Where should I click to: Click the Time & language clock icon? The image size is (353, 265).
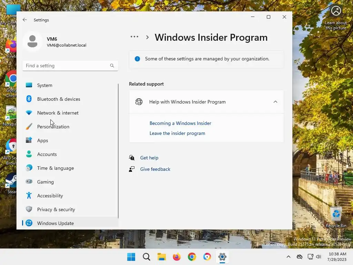(29, 168)
